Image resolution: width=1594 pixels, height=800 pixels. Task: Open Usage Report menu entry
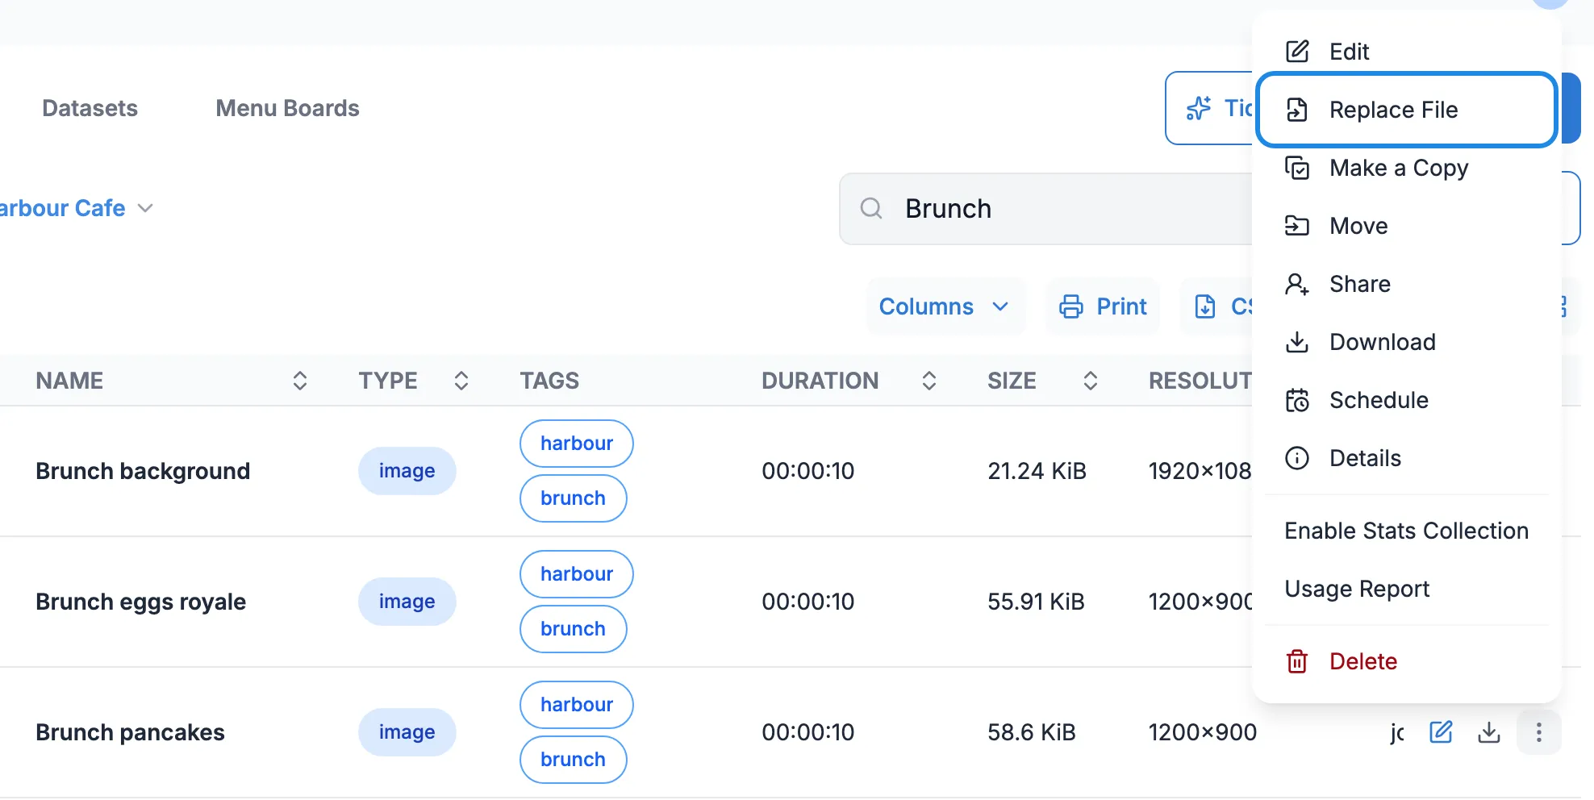point(1406,589)
